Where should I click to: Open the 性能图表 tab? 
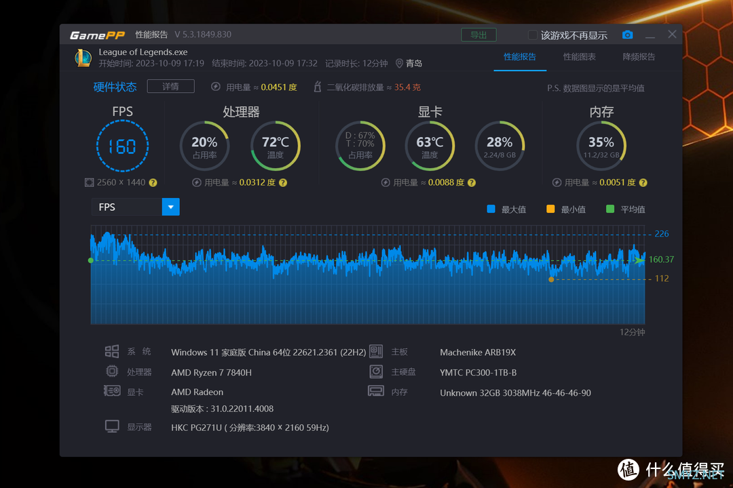point(580,57)
